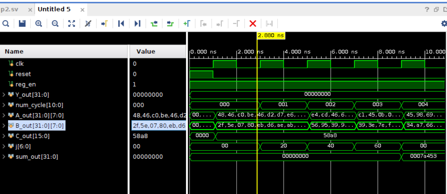447x194 pixels.
Task: Select the reset signal
Action: point(23,74)
